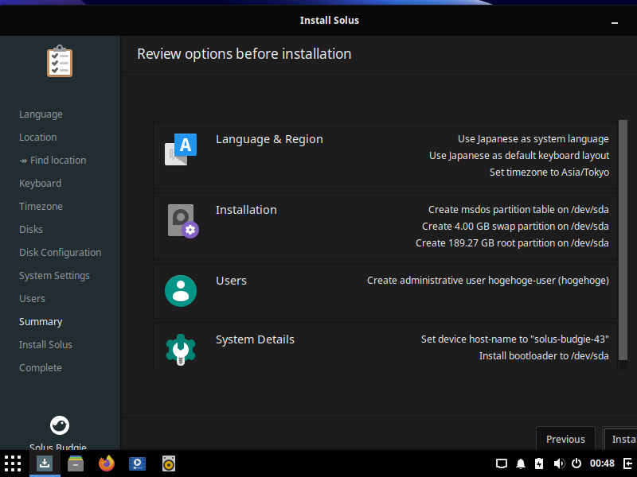Minimize the Install Solus window
This screenshot has height=477, width=637.
[615, 23]
